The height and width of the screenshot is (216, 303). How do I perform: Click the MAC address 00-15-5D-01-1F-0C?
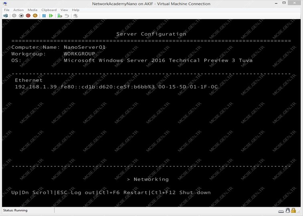click(188, 86)
